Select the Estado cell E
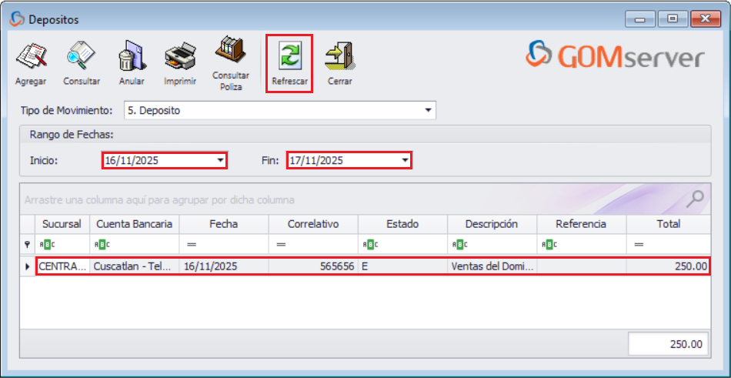This screenshot has height=378, width=731. pyautogui.click(x=402, y=267)
